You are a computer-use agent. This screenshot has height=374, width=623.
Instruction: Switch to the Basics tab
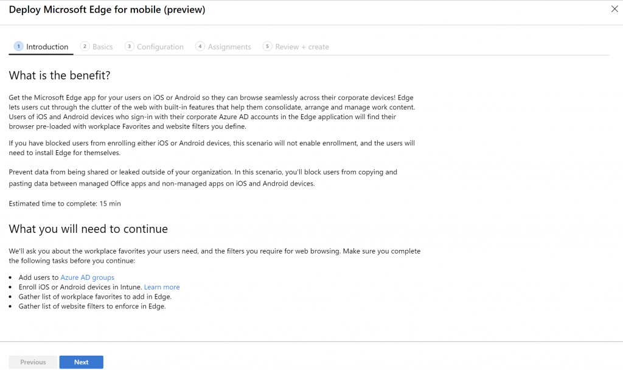point(102,47)
